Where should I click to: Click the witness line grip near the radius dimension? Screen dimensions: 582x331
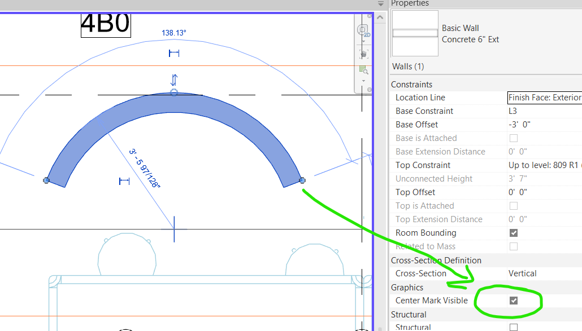[x=124, y=182]
